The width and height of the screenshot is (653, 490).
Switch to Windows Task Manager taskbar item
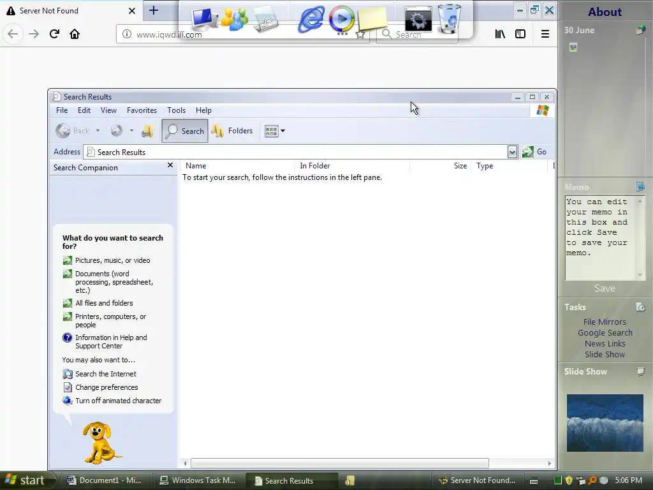pyautogui.click(x=198, y=480)
